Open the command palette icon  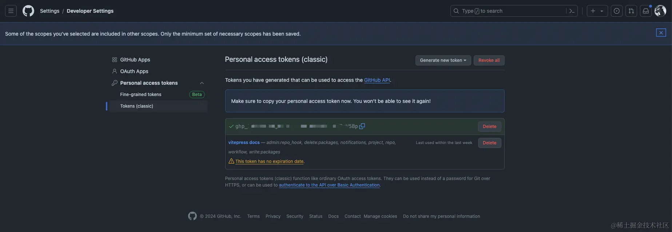tap(572, 11)
